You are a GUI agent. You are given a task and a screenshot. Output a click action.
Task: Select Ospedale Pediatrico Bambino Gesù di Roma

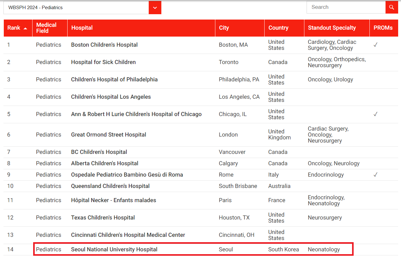coord(127,175)
